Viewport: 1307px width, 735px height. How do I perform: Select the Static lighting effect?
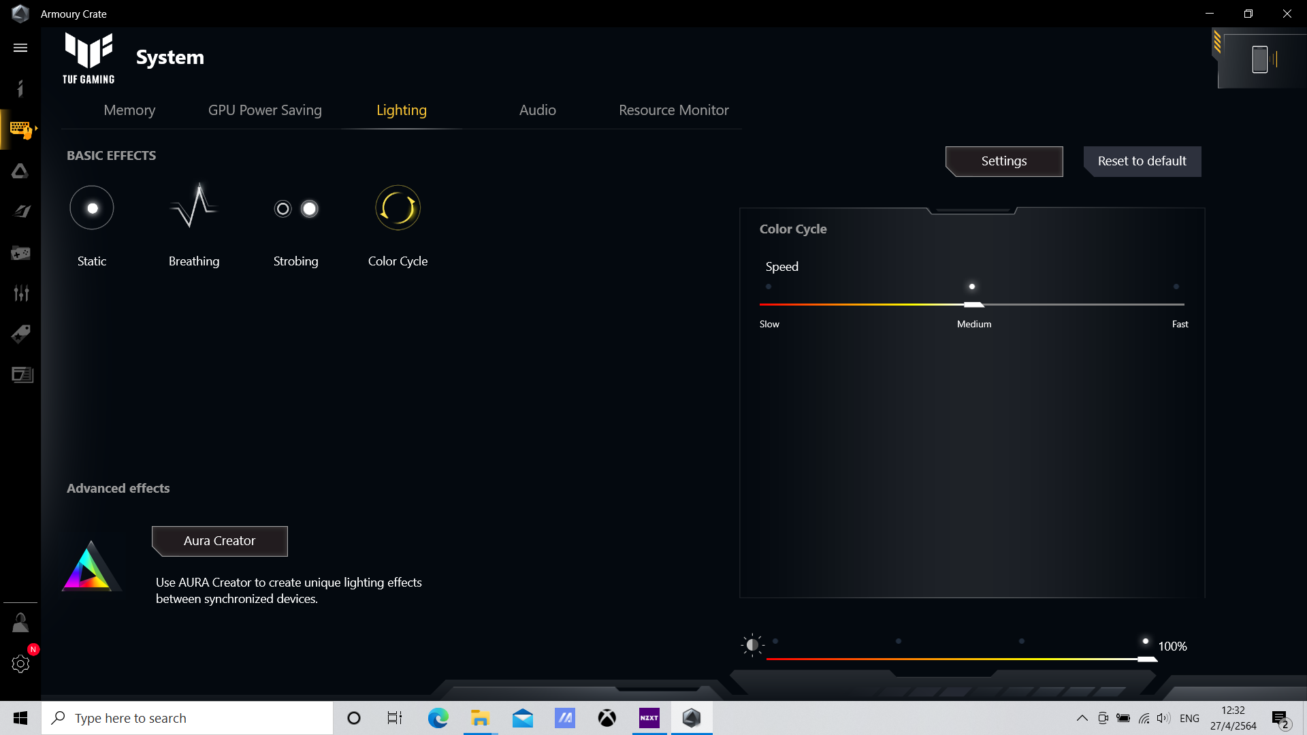[92, 208]
